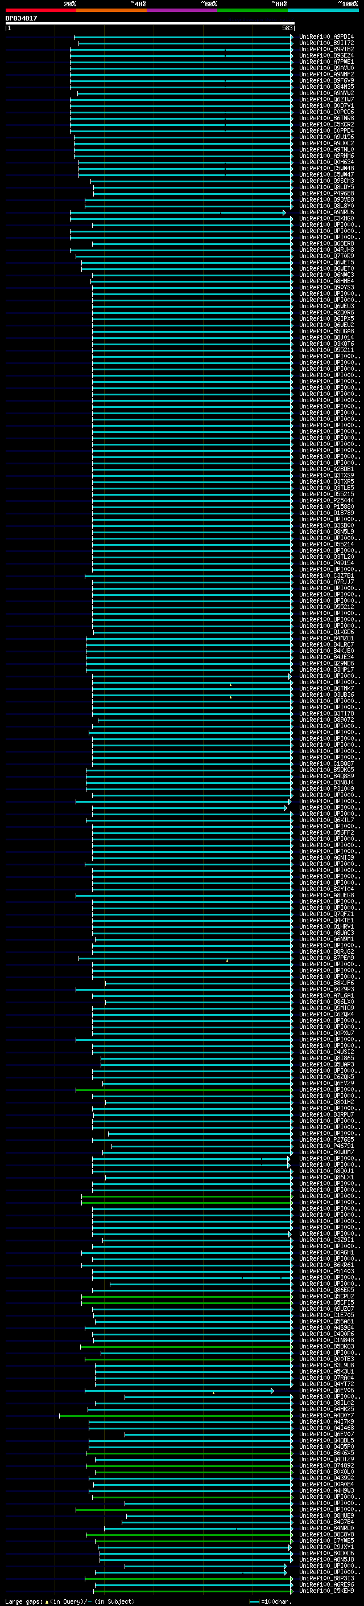Click the cyan ~100% identity legend segment

coord(322,10)
